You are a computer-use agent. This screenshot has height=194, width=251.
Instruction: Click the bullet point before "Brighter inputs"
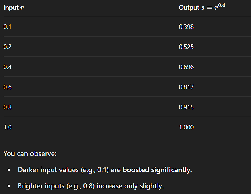coord(8,186)
